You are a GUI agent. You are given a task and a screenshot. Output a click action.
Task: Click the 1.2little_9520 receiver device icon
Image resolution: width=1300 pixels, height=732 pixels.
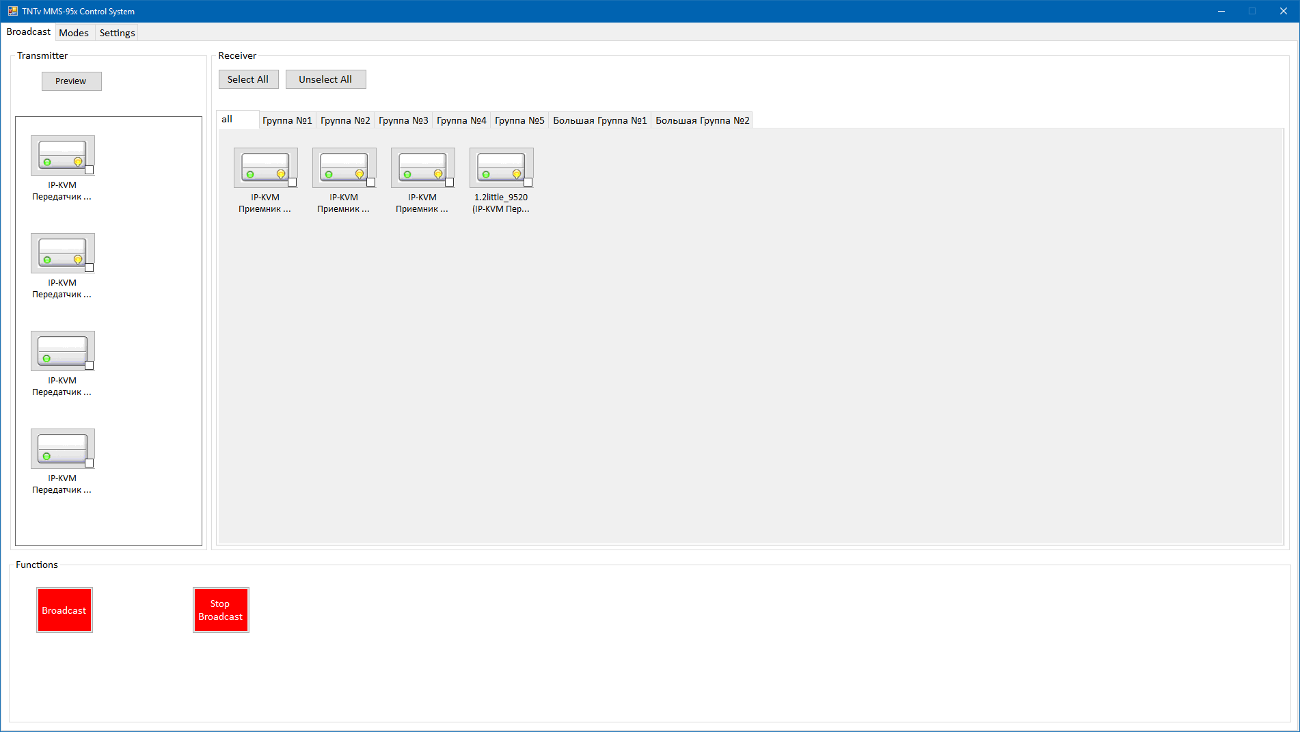click(501, 167)
